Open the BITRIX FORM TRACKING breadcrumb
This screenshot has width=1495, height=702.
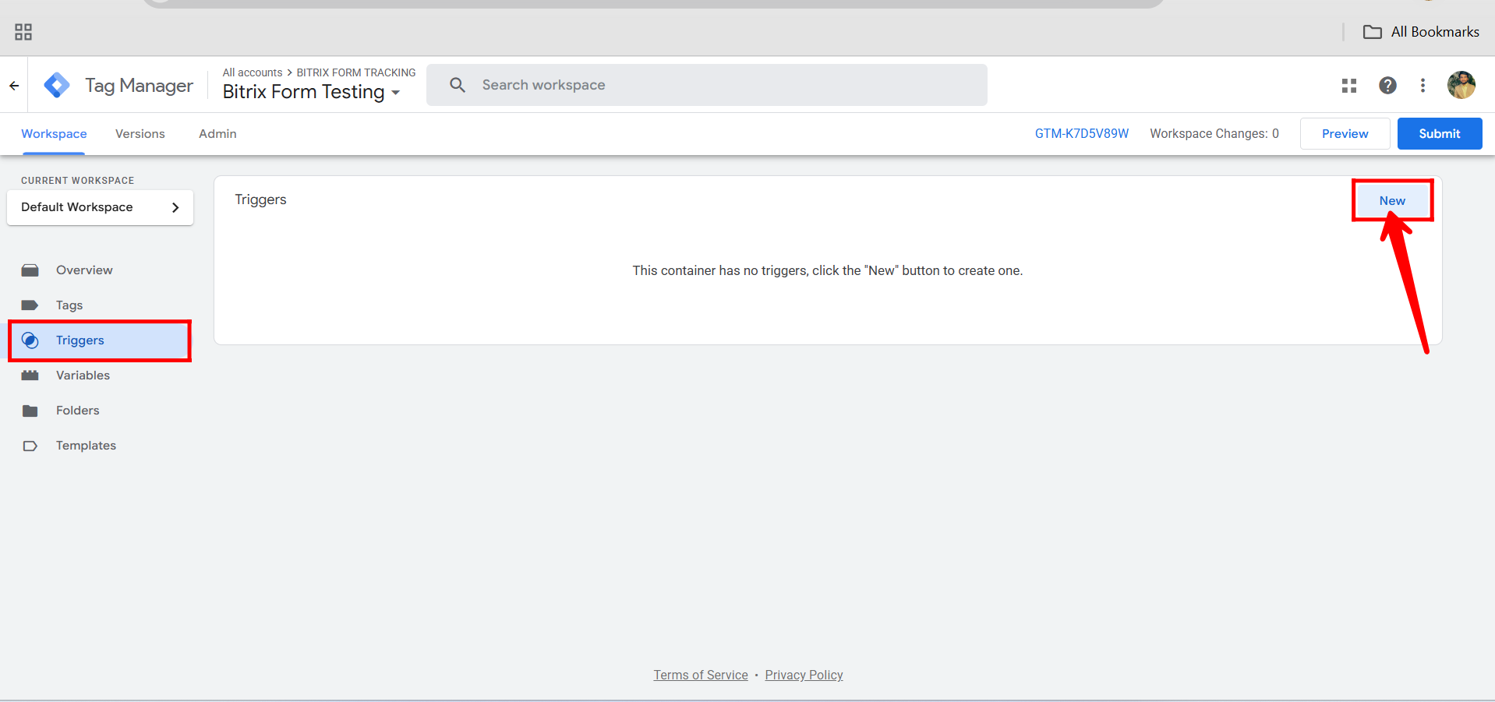click(356, 72)
